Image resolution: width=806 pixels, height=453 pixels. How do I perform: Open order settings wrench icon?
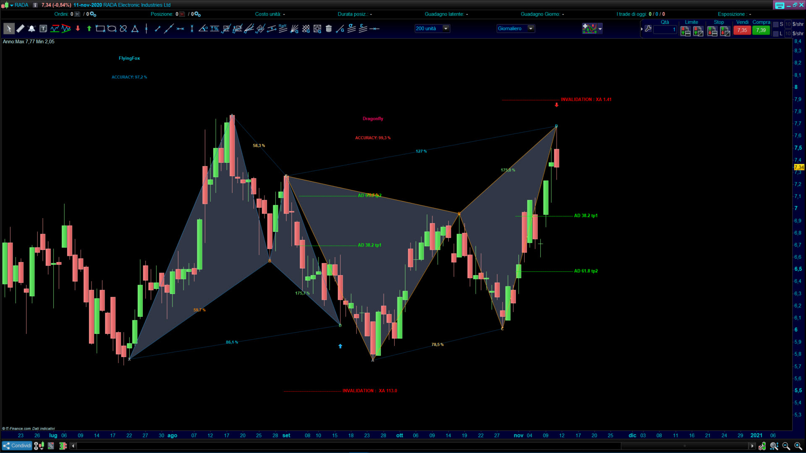pos(648,29)
